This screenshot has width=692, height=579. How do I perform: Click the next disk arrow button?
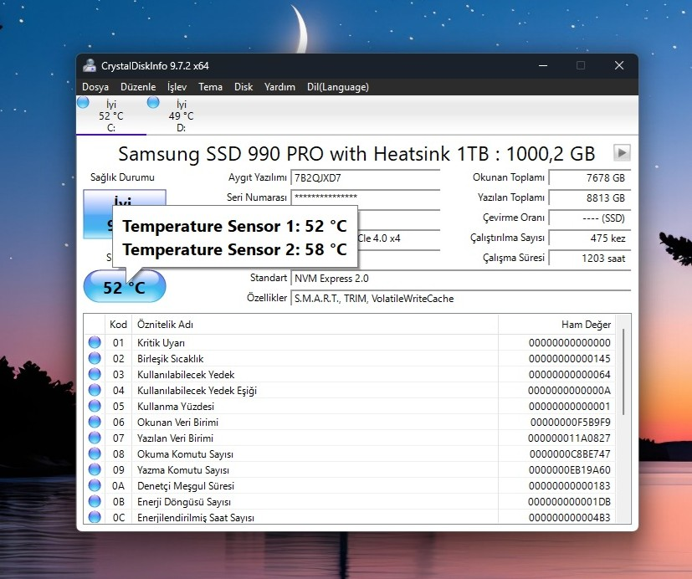622,153
